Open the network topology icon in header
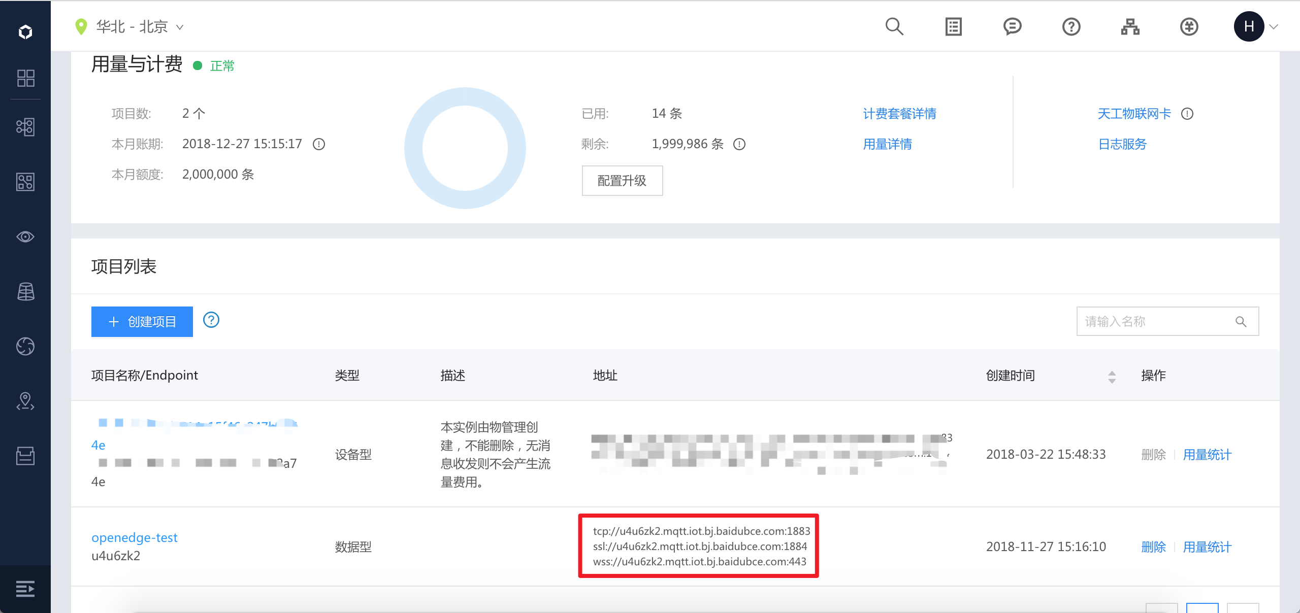 click(x=1130, y=26)
